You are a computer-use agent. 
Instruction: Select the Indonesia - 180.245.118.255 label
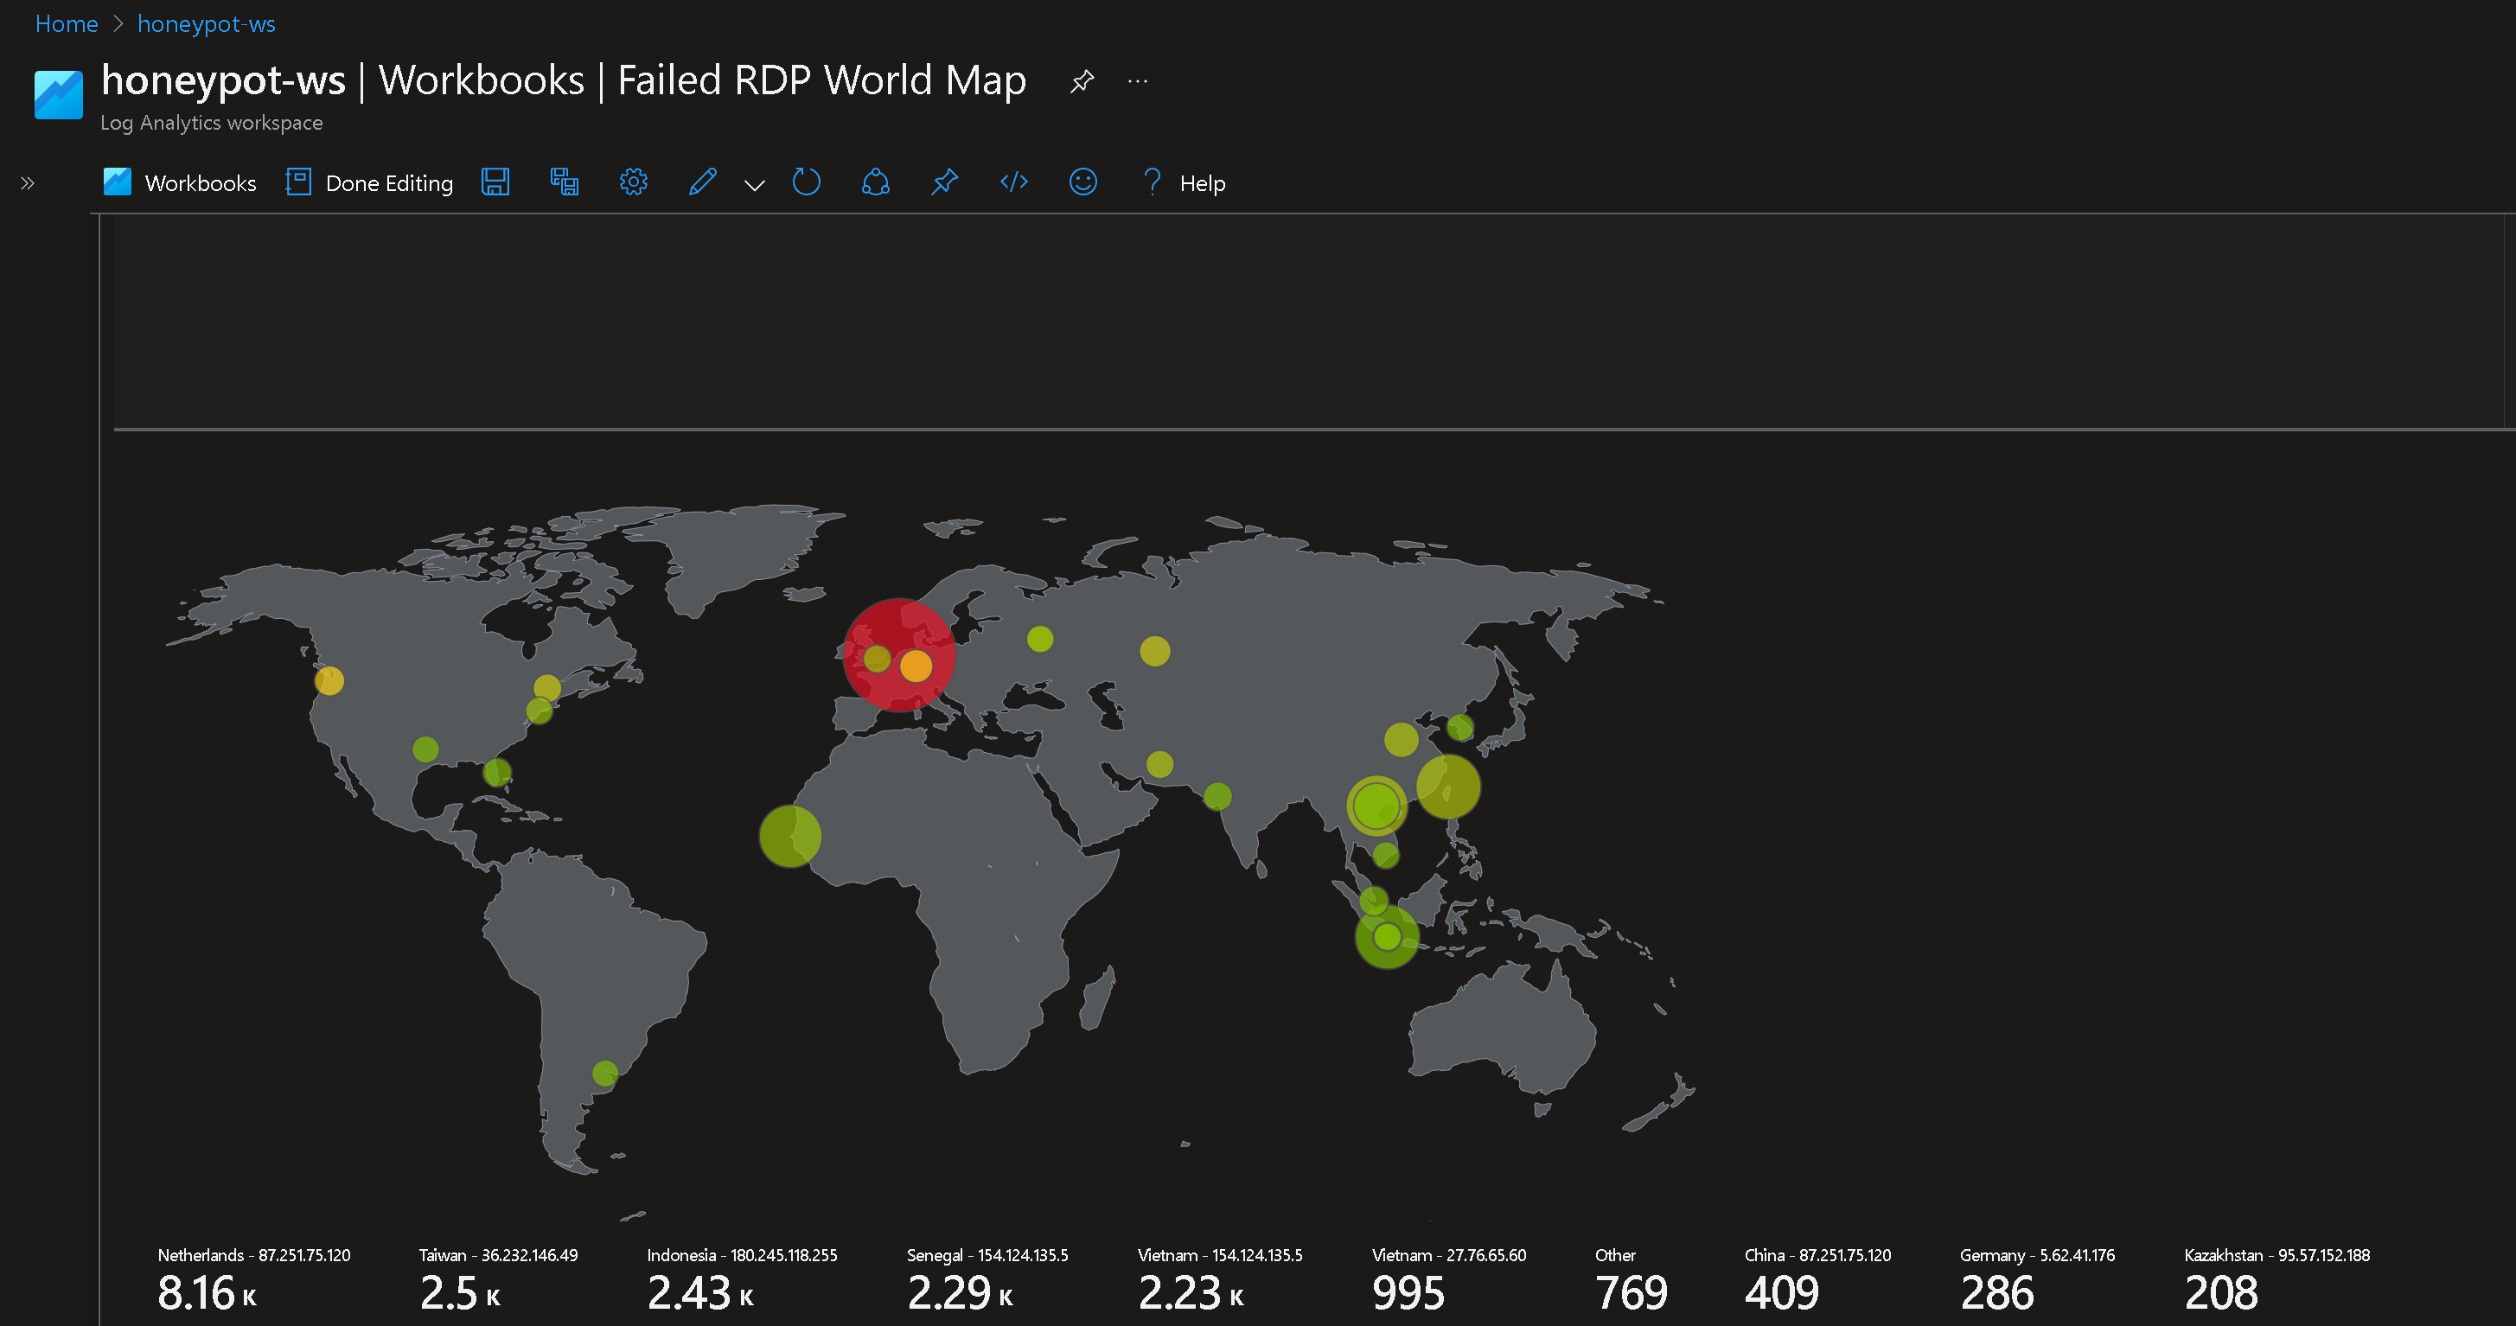[743, 1255]
